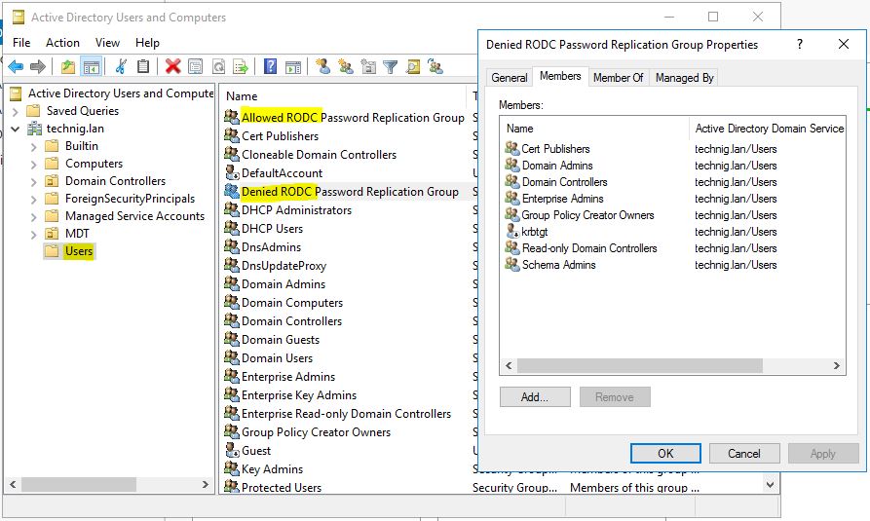Collapse the technig.lan domain node
The width and height of the screenshot is (870, 521).
pos(16,130)
